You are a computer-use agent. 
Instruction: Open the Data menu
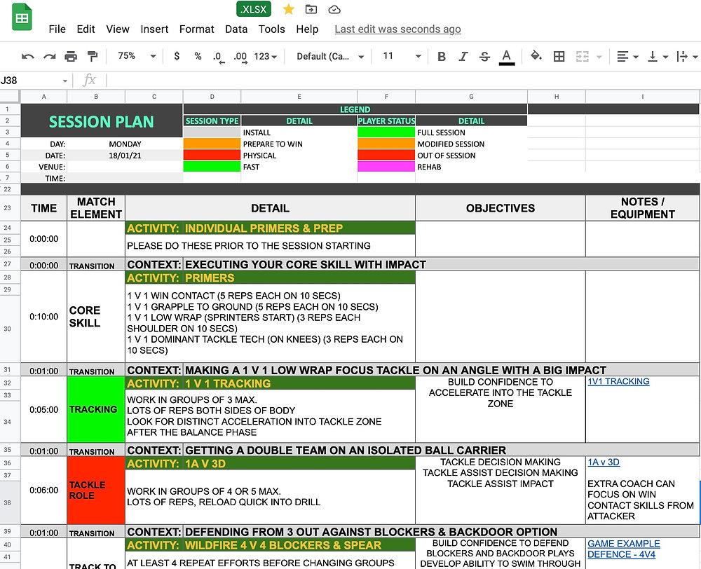click(236, 29)
